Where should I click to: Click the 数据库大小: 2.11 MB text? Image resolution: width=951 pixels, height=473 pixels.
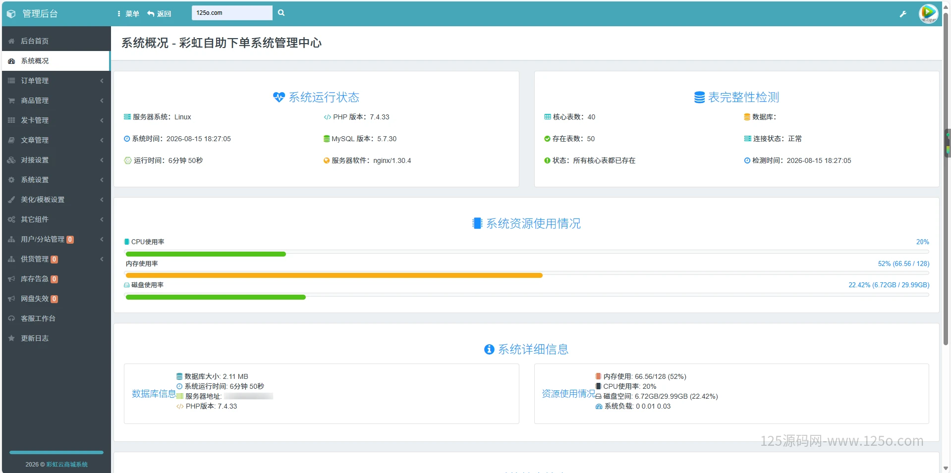pos(216,376)
